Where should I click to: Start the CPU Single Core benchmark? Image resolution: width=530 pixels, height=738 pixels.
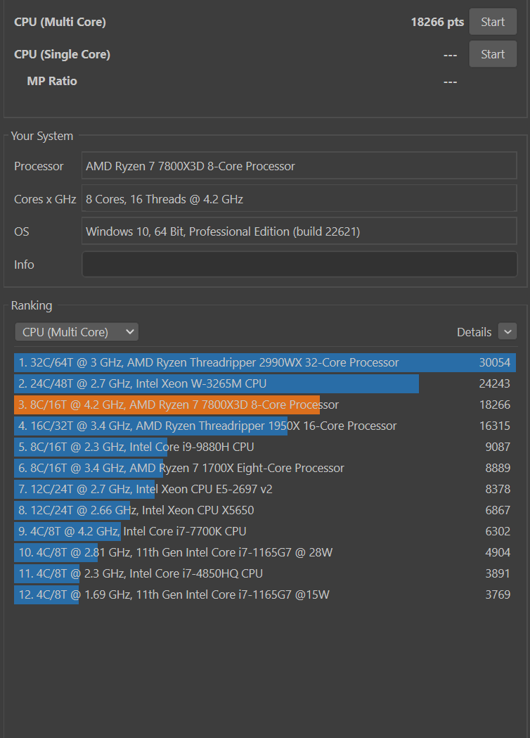[492, 54]
